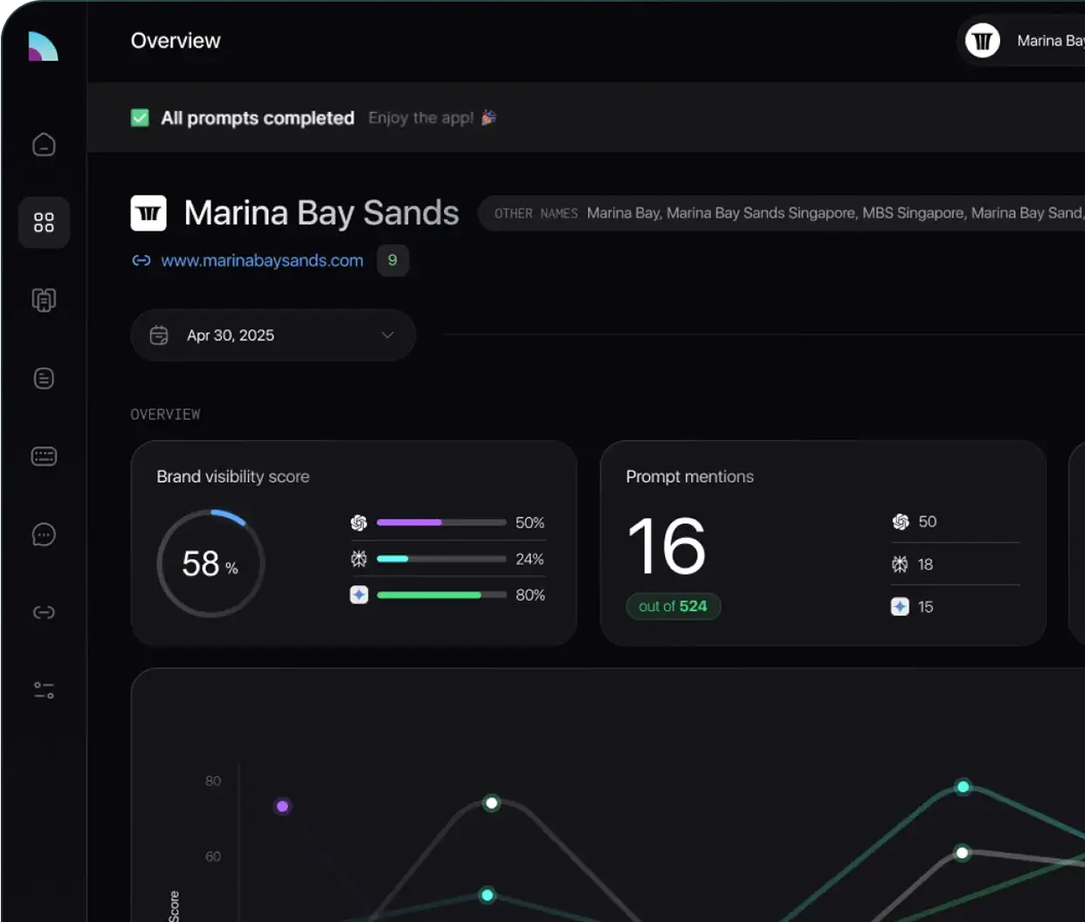The height and width of the screenshot is (922, 1085).
Task: Click the Enjoy the app! text
Action: 421,118
